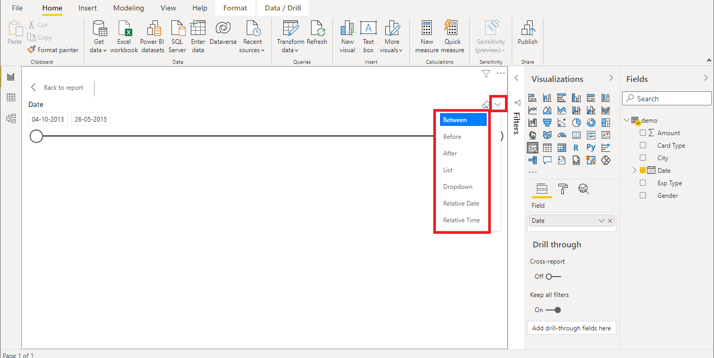714x358 pixels.
Task: Check the Amount field checkbox
Action: 643,133
